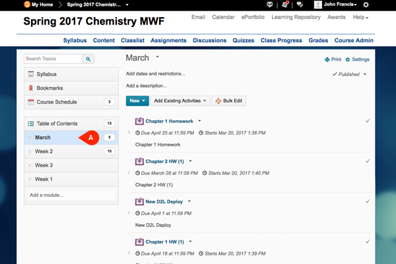The width and height of the screenshot is (396, 264).
Task: Go to the Grades tab
Action: click(319, 40)
